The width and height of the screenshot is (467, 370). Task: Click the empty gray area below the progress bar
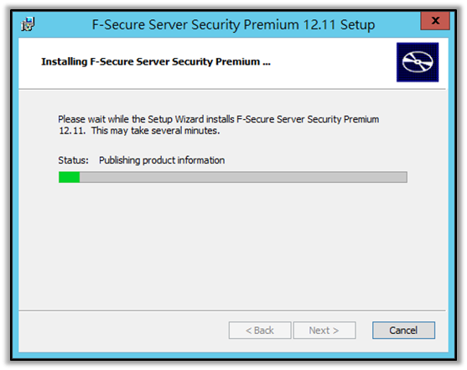[232, 244]
